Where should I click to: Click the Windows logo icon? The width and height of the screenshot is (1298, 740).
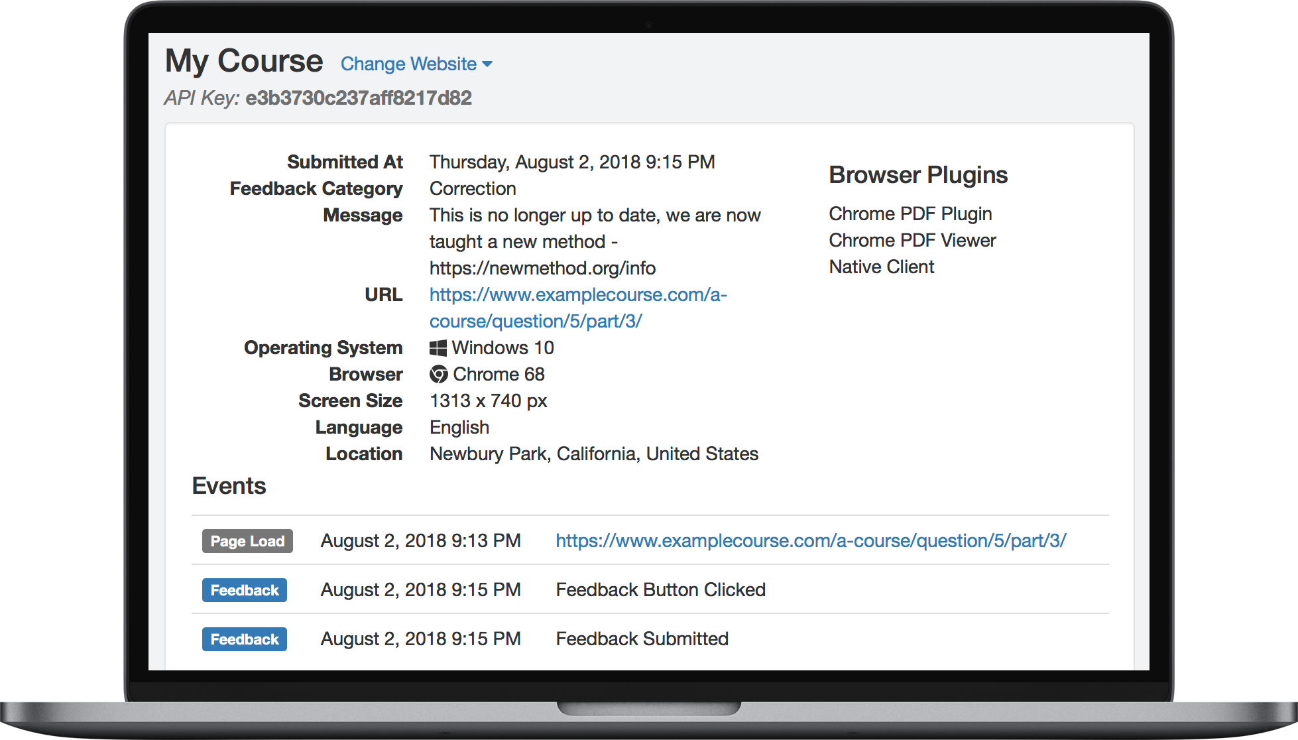pyautogui.click(x=438, y=348)
